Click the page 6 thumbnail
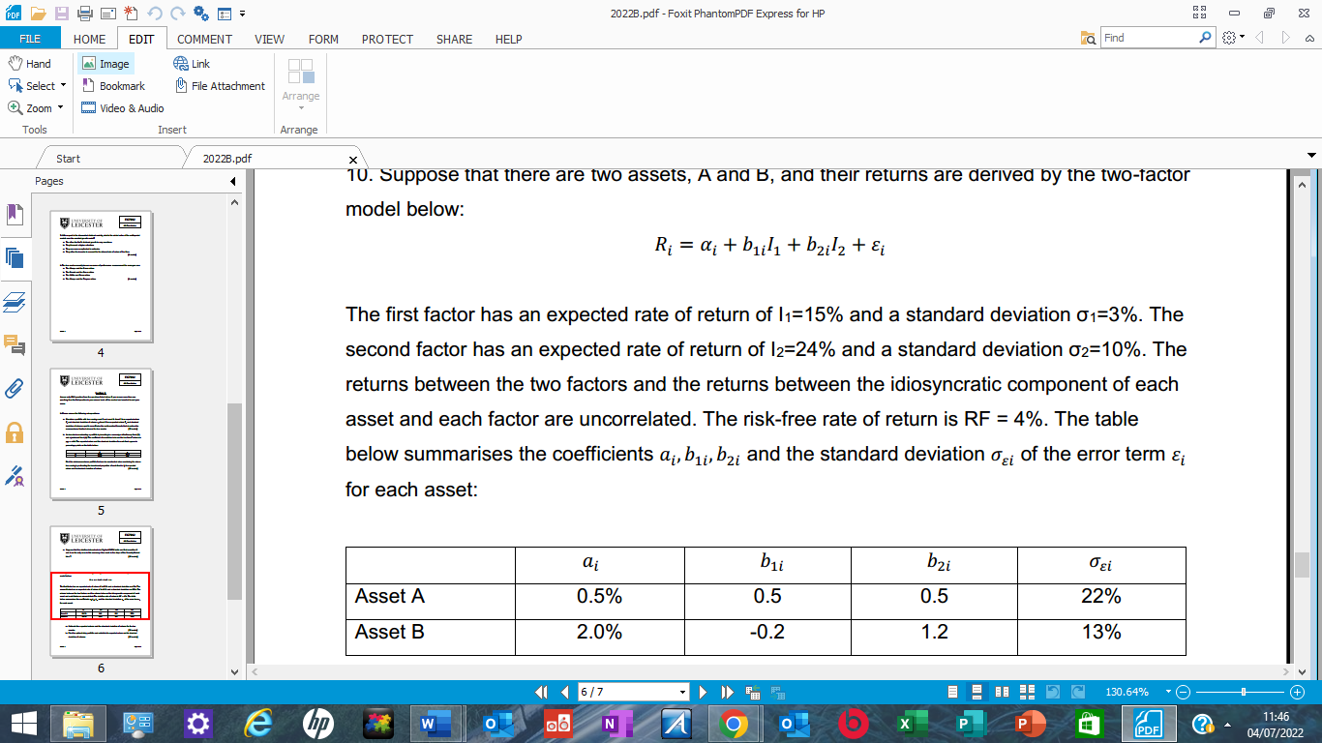The width and height of the screenshot is (1322, 743). [101, 591]
